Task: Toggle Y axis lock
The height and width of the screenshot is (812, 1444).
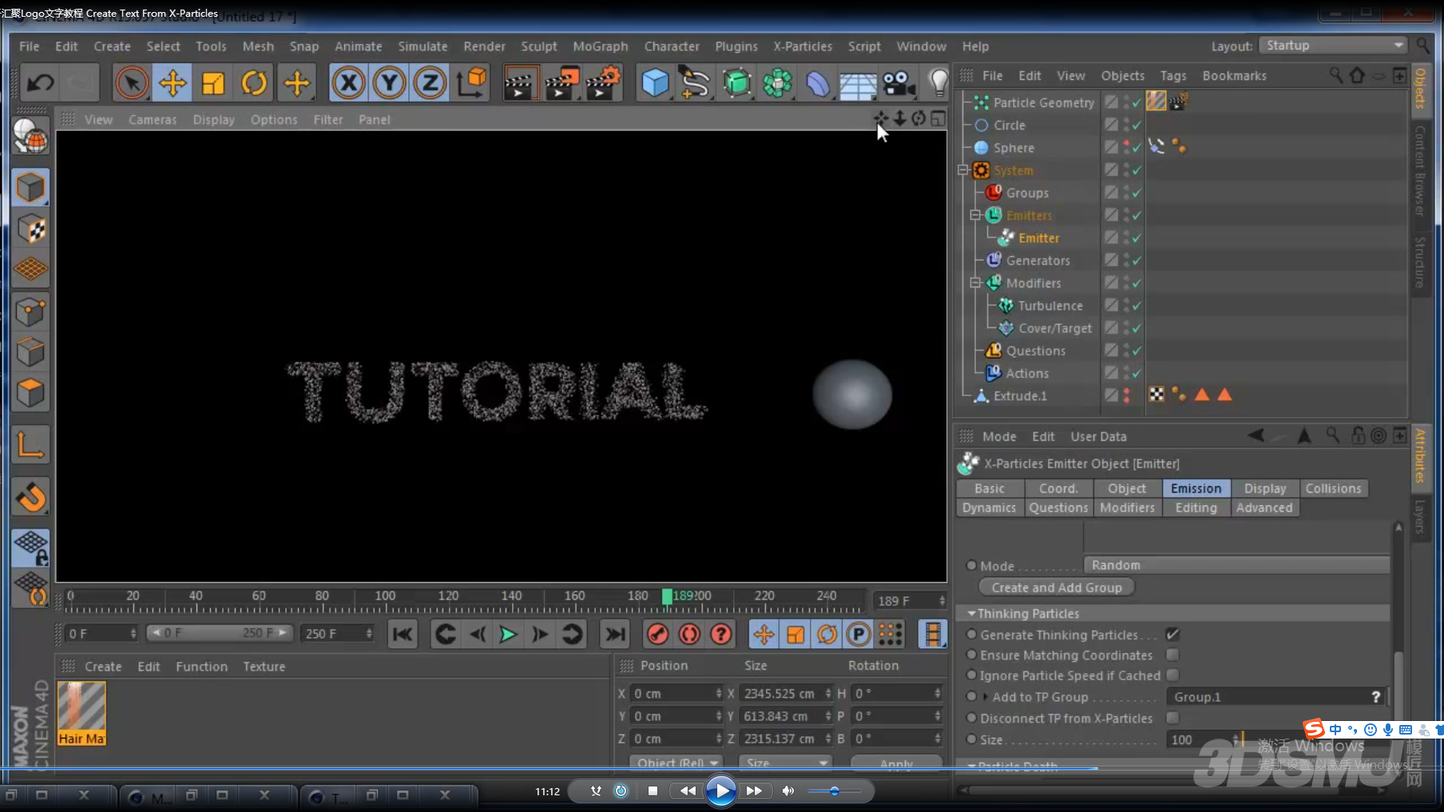Action: pyautogui.click(x=389, y=82)
